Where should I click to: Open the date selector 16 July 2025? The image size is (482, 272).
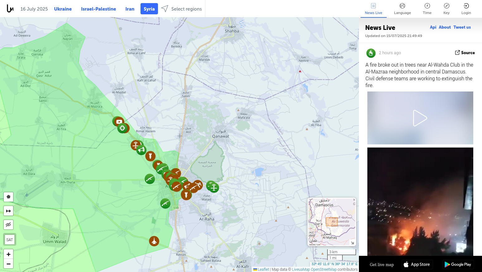click(34, 9)
